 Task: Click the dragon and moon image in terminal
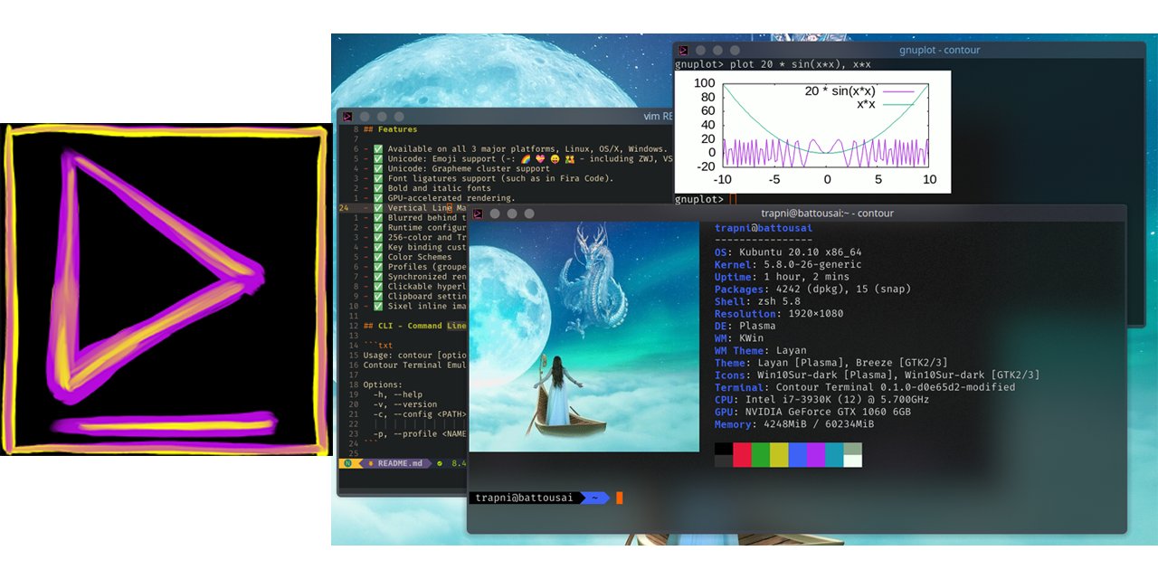click(584, 337)
